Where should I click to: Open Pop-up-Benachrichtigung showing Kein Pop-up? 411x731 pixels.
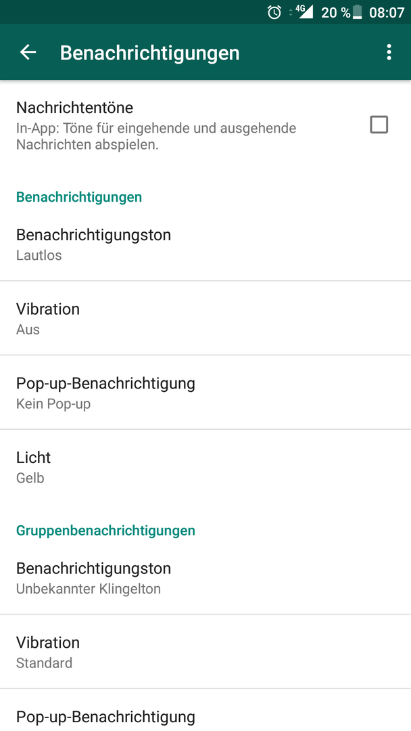205,393
